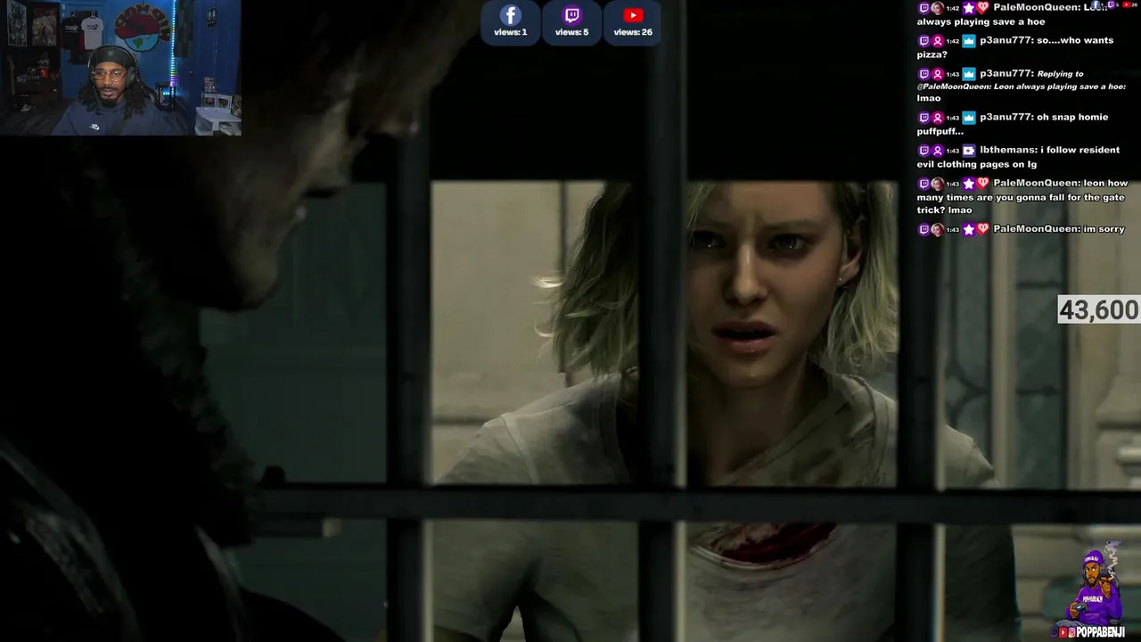Image resolution: width=1141 pixels, height=642 pixels.
Task: Click Twitch icon beside 'so....who wants pizza?' message
Action: click(x=923, y=41)
